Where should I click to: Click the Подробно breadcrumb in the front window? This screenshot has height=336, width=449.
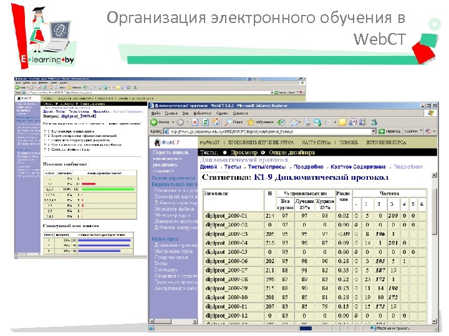(309, 167)
